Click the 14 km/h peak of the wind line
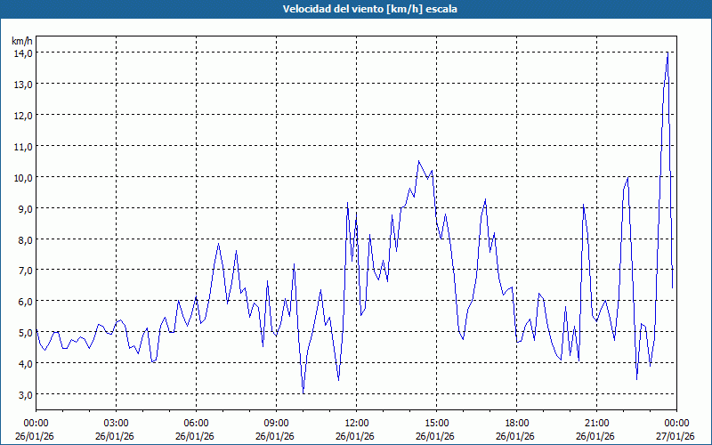This screenshot has height=445, width=712. tap(667, 53)
